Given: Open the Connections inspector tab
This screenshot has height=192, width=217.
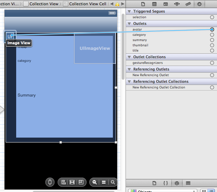Looking at the screenshot, I should (199, 4).
